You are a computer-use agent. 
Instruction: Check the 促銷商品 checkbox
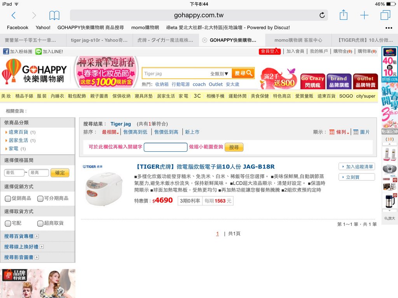[8, 199]
